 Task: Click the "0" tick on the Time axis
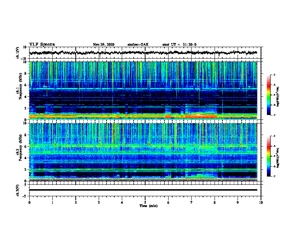tap(29, 203)
